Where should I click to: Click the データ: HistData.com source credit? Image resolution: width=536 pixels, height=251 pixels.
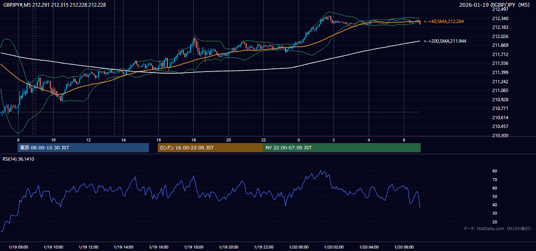(497, 228)
